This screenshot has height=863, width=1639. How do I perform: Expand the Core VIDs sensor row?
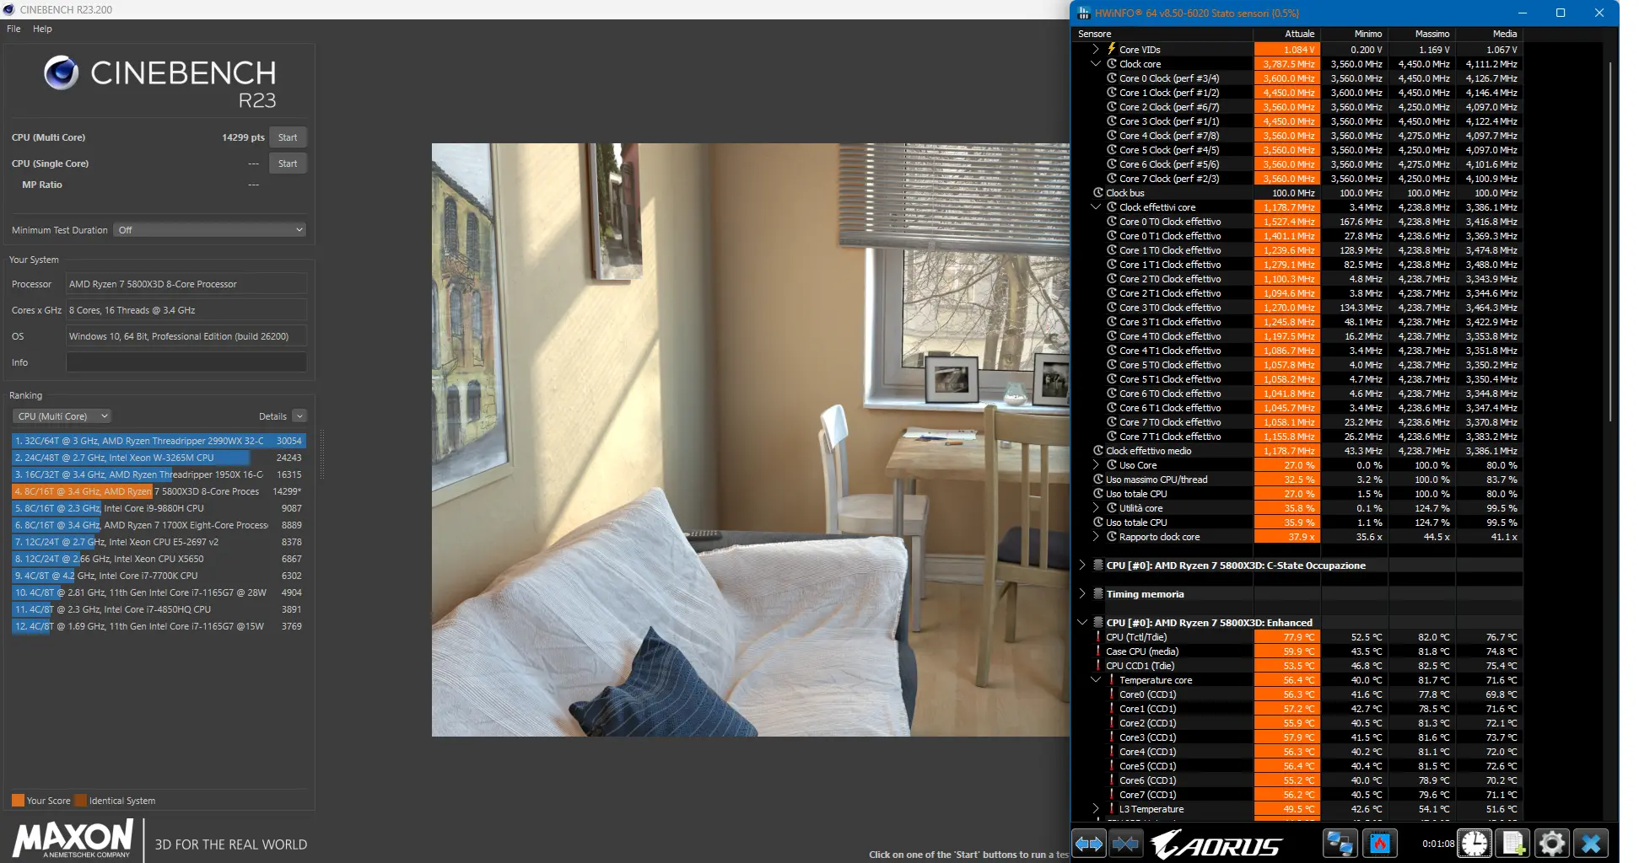pos(1096,49)
